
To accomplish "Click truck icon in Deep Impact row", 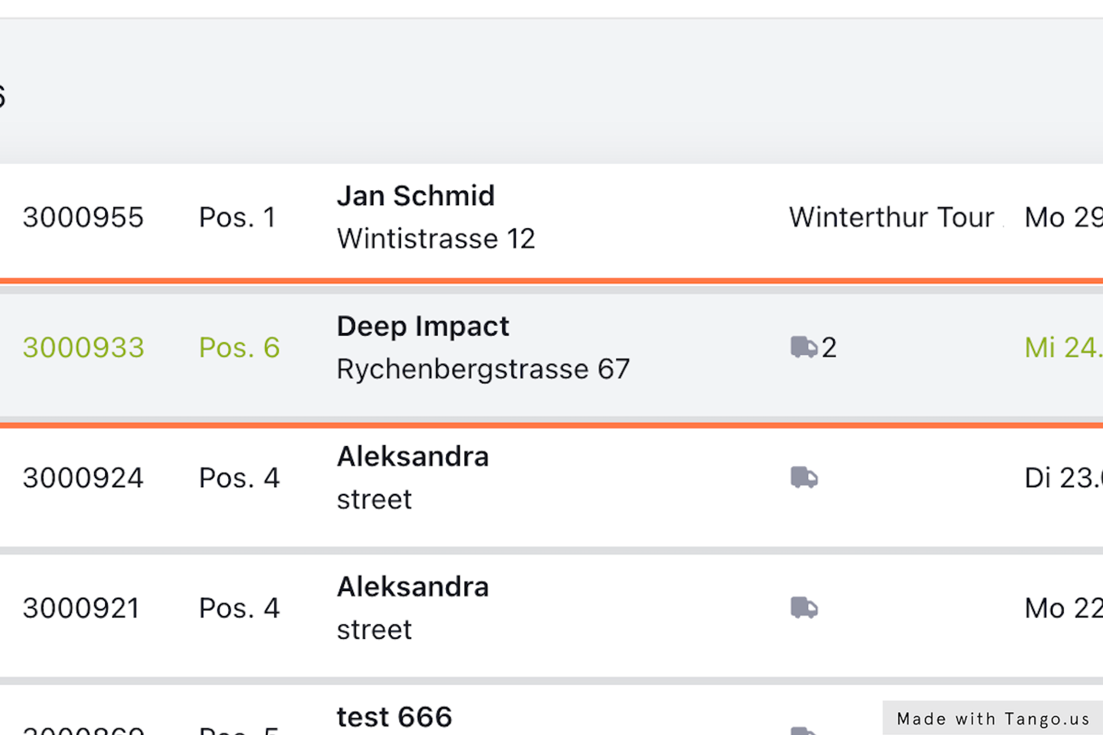I will click(x=804, y=347).
